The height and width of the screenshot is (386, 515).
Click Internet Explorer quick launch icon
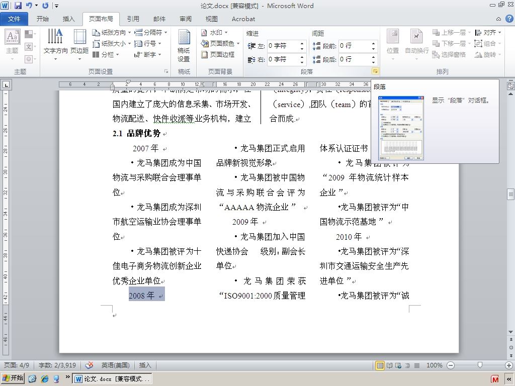(x=45, y=379)
